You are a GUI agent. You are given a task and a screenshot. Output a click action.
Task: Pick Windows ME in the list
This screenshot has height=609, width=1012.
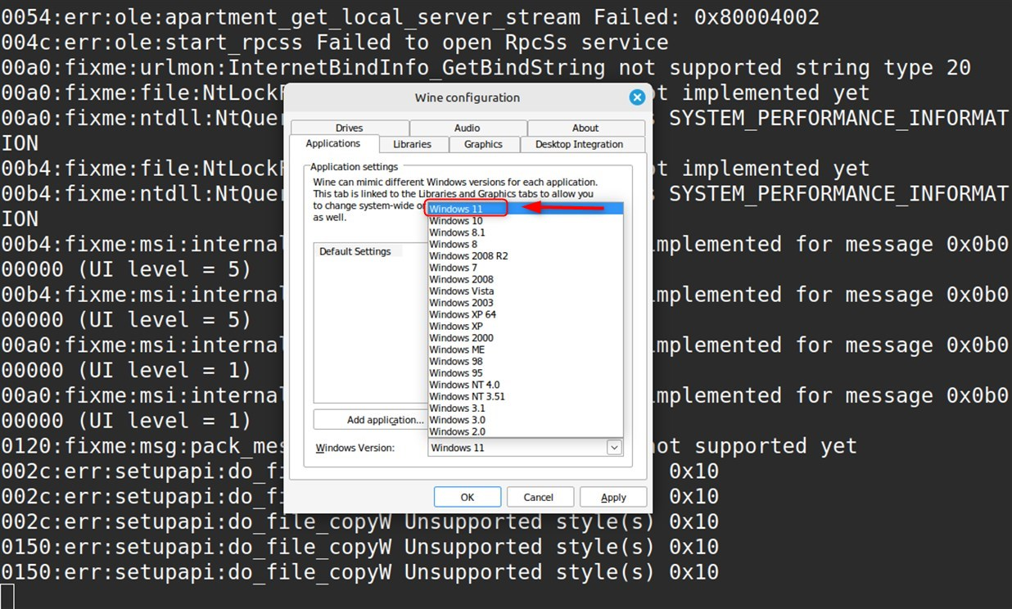[x=525, y=350]
